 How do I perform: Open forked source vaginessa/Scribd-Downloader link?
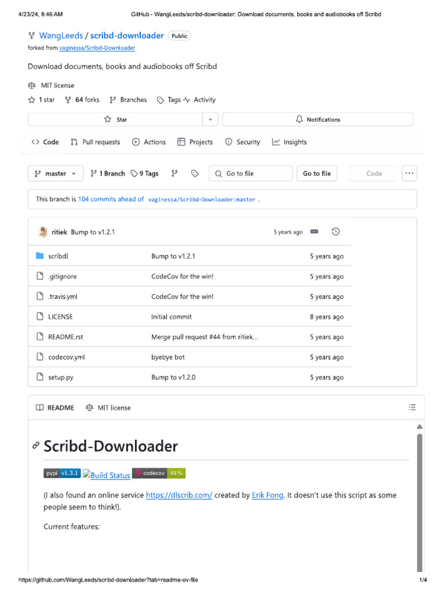pos(97,48)
